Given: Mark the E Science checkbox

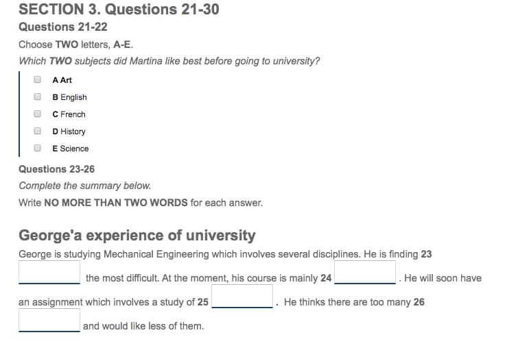Looking at the screenshot, I should pos(37,148).
